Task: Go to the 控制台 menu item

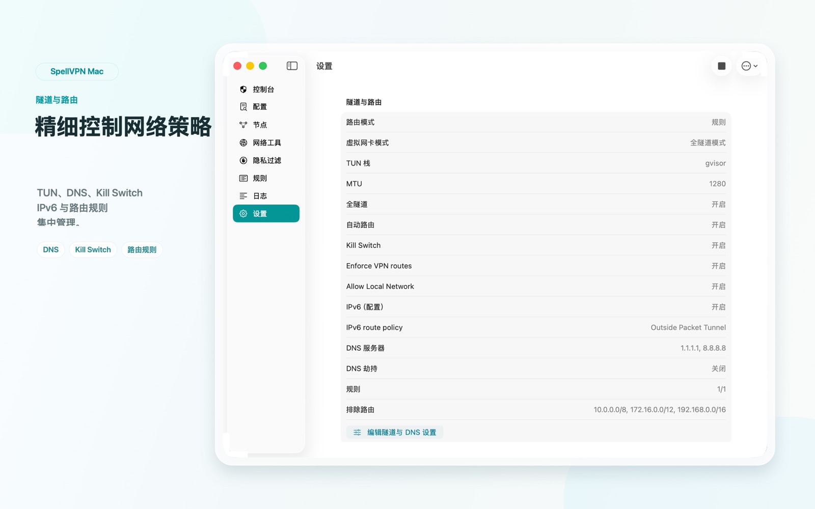Action: 266,89
